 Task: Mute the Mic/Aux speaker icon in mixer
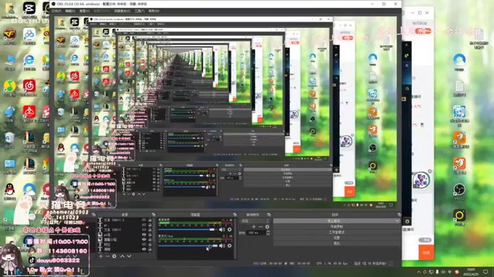222,246
